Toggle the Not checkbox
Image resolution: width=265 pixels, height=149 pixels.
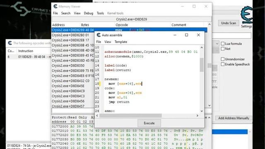point(223,49)
